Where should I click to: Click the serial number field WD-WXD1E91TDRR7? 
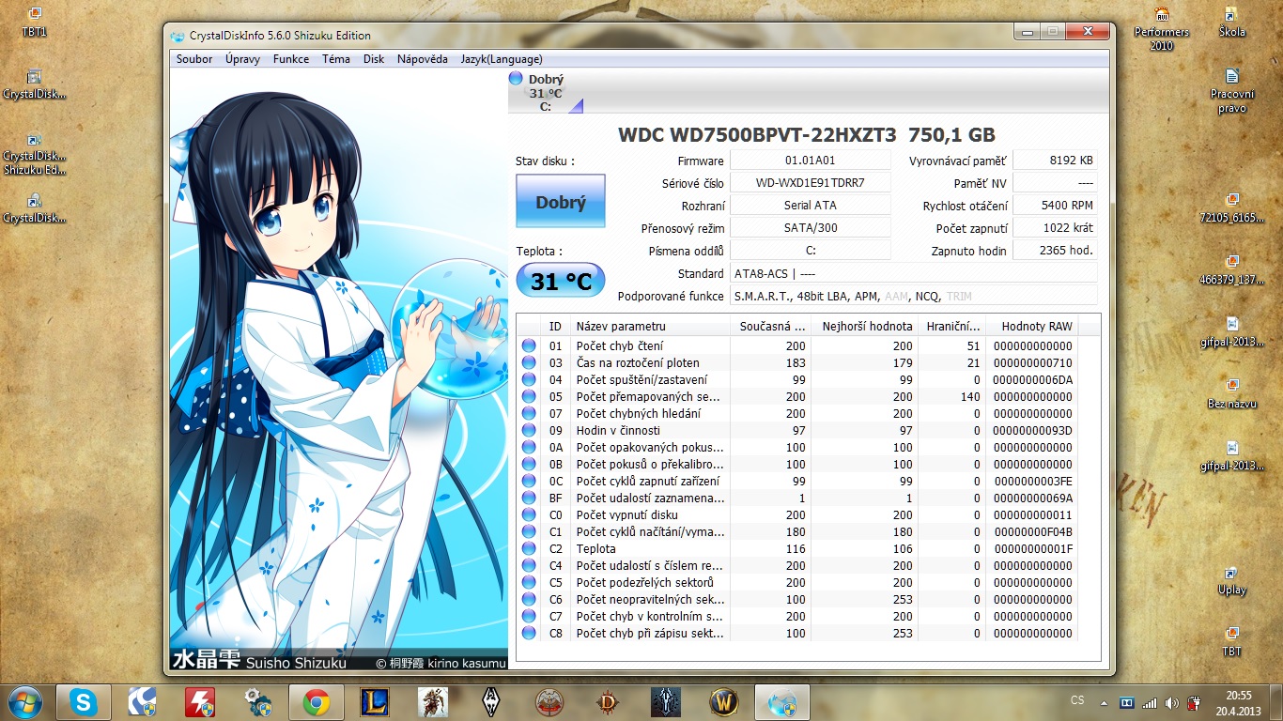(811, 183)
